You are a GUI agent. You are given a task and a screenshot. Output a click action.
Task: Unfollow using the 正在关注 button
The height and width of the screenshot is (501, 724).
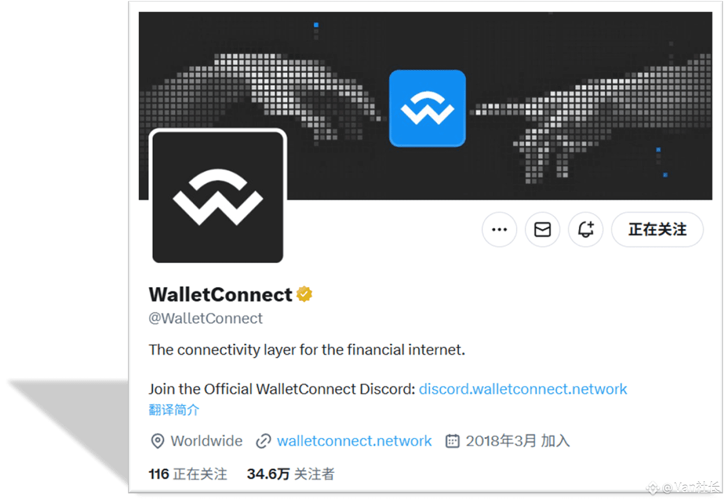657,229
